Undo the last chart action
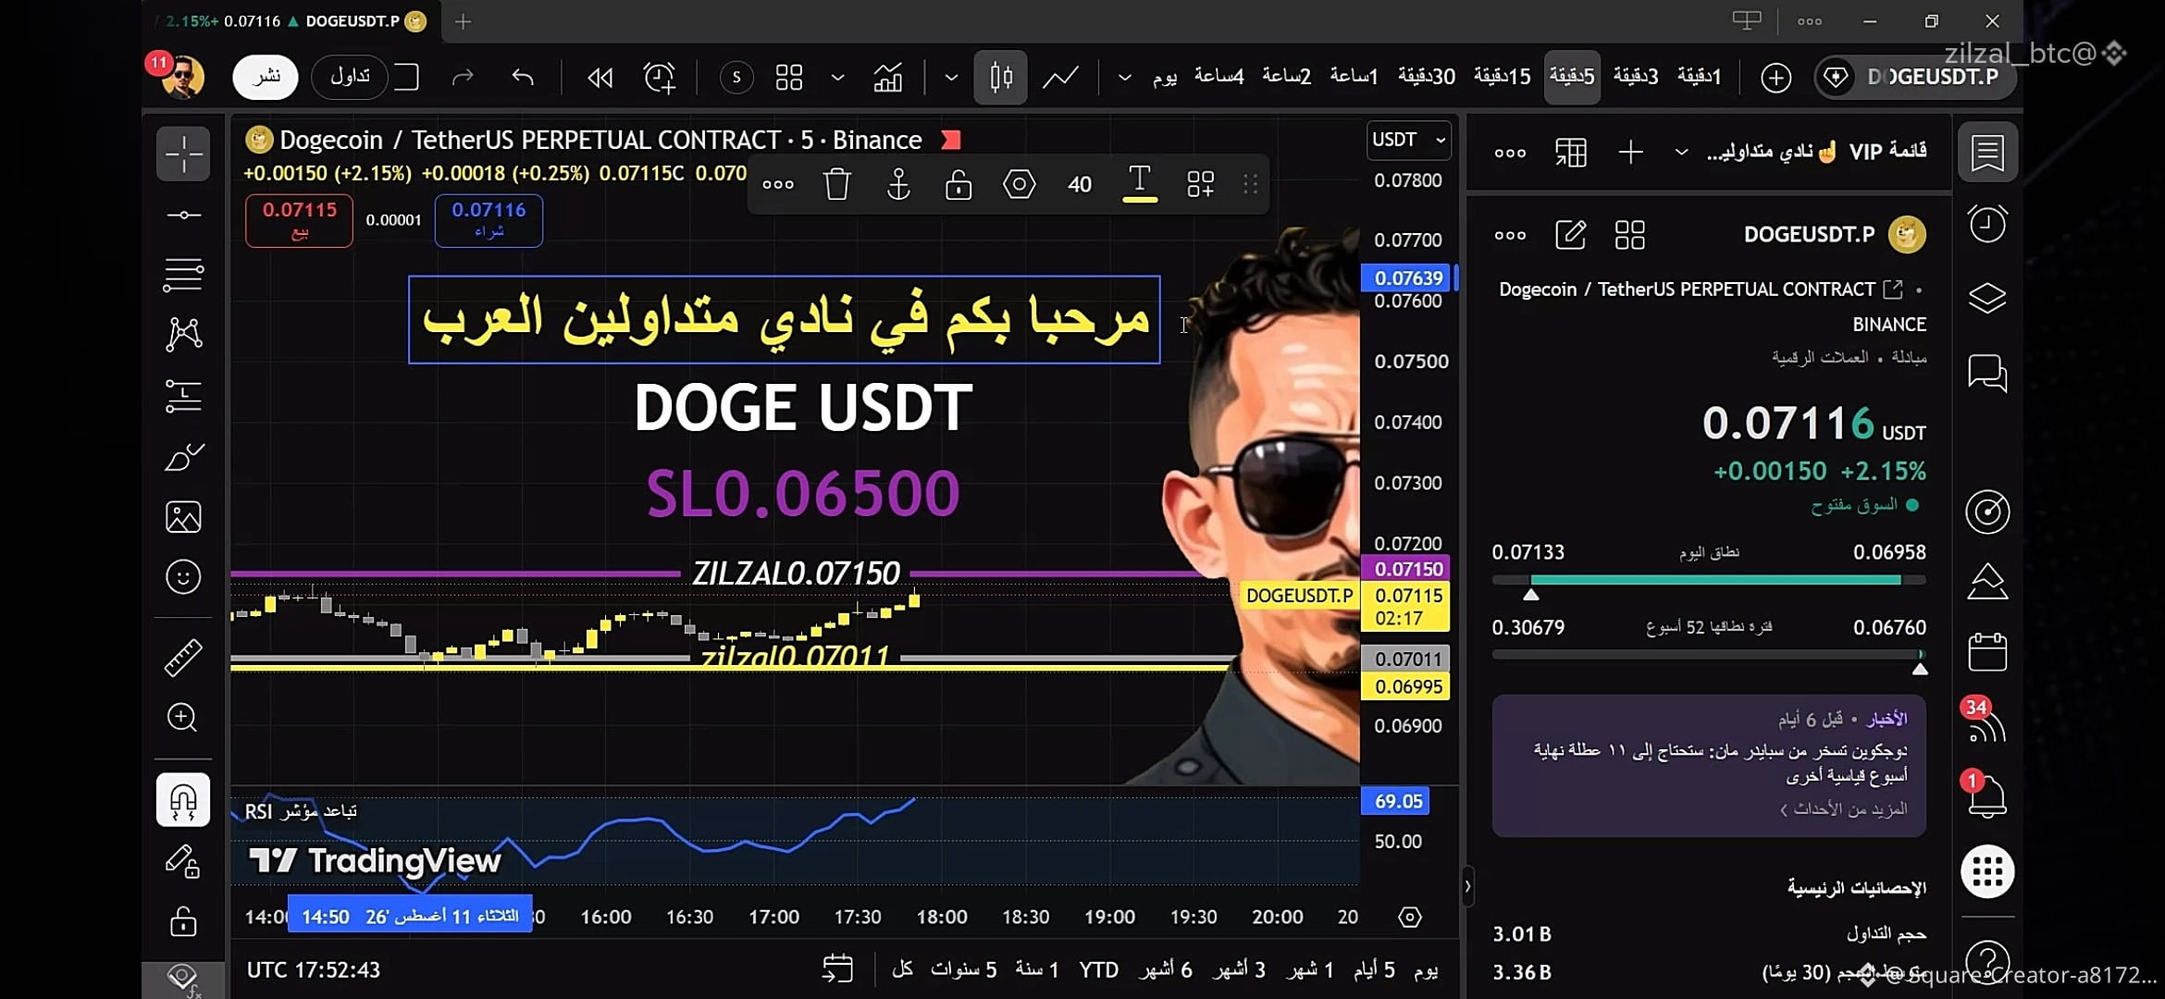The height and width of the screenshot is (999, 2165). [523, 78]
